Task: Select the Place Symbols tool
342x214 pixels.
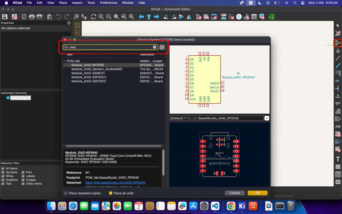Action: point(338,43)
